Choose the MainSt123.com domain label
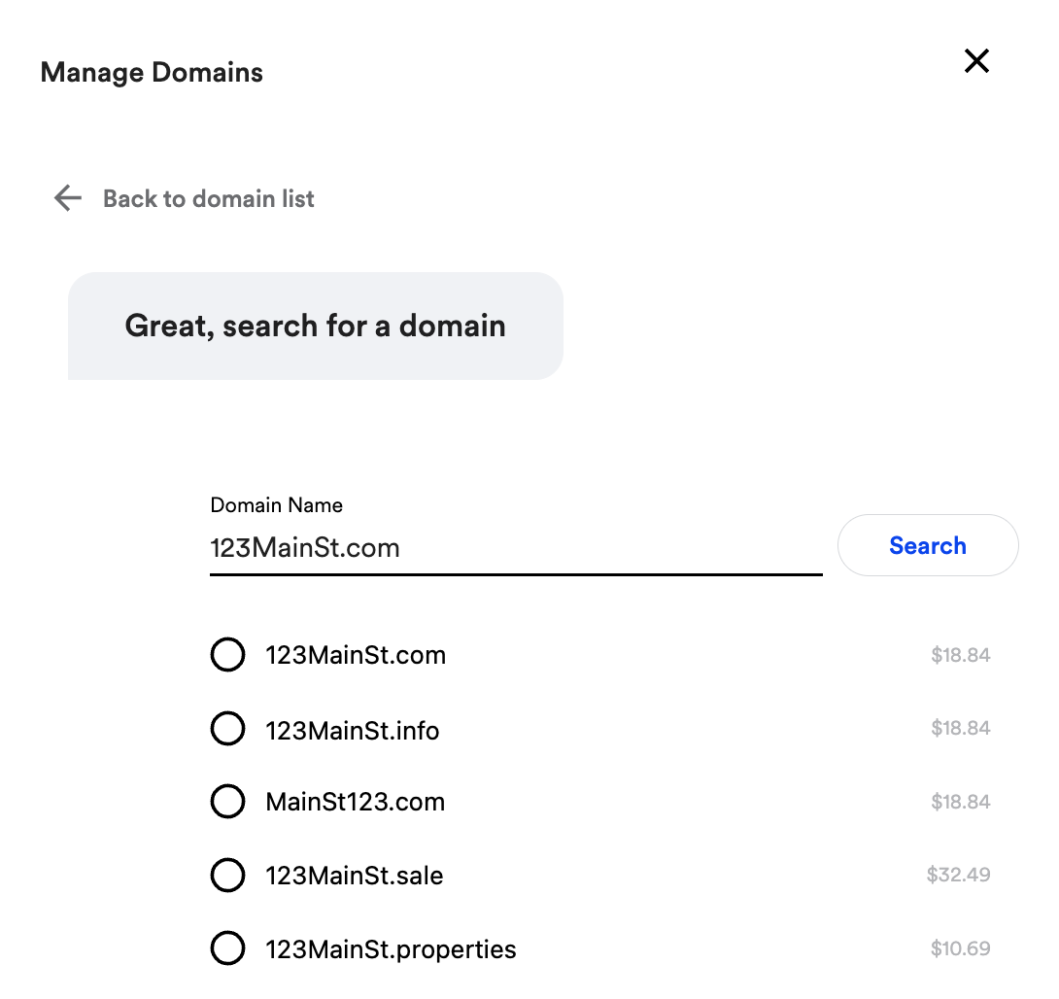This screenshot has height=999, width=1059. point(356,802)
